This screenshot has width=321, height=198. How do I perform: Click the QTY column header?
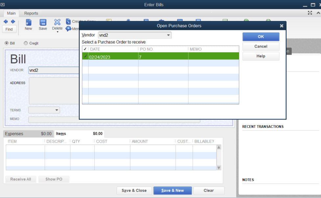click(x=76, y=141)
